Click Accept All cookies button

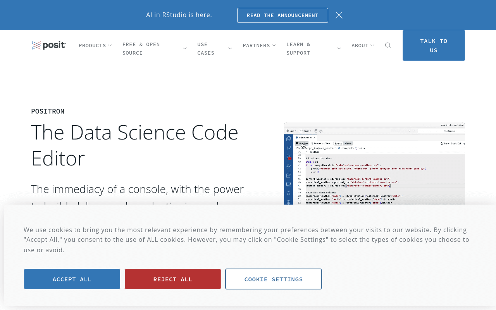72,279
